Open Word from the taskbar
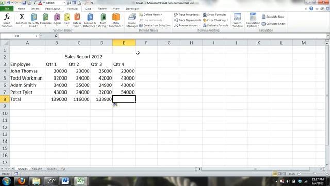The image size is (330, 186). 65,181
